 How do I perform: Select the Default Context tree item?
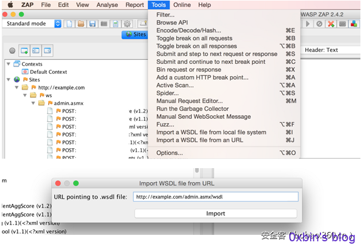click(x=48, y=71)
